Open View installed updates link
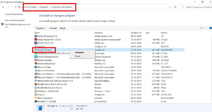The image size is (212, 112). click(15, 20)
